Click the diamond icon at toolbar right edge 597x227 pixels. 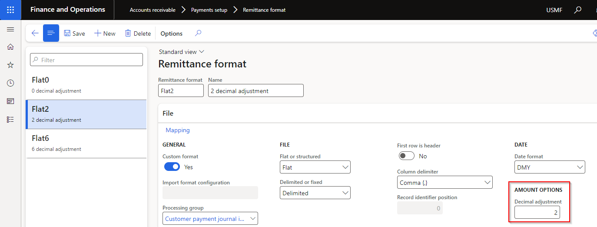pos(594,33)
